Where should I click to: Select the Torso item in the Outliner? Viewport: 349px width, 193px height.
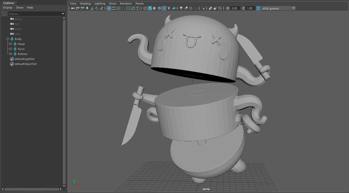point(21,49)
